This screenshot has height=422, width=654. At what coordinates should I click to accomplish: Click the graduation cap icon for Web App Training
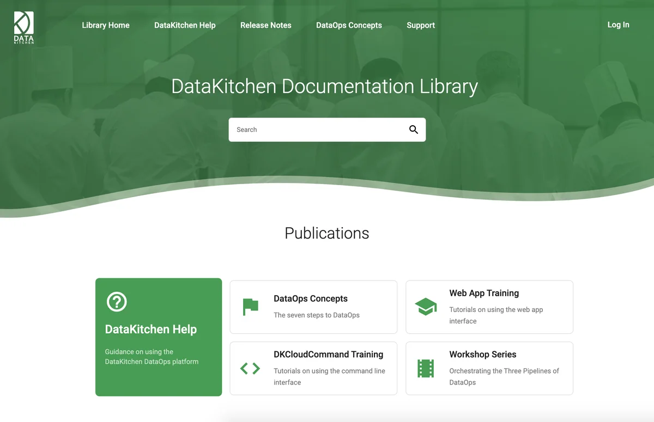coord(426,307)
